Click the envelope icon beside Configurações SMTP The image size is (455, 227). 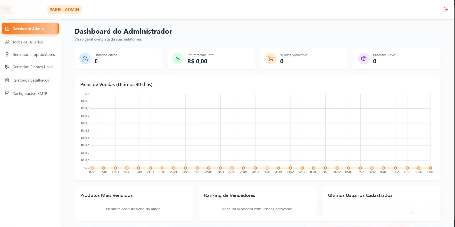pyautogui.click(x=7, y=94)
